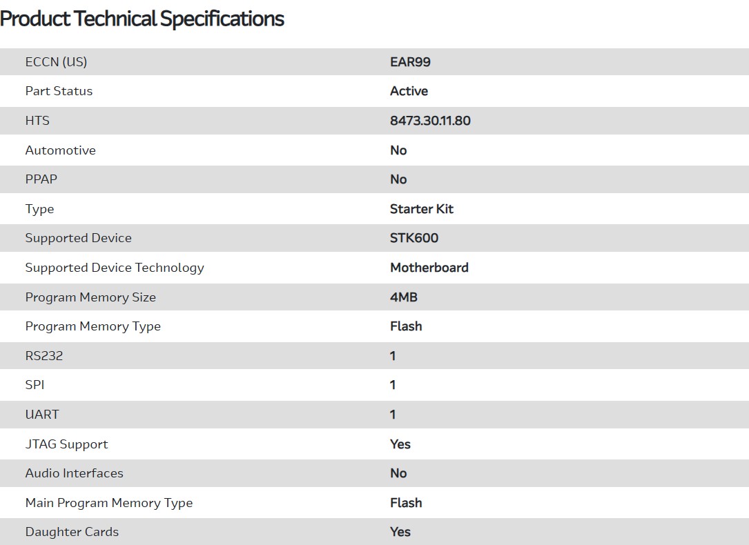Select the 4MB memory size value
The height and width of the screenshot is (545, 749).
tap(404, 297)
